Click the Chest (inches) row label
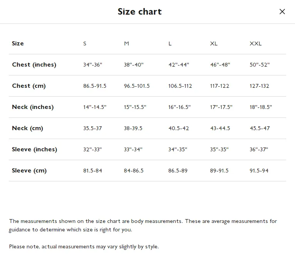 pyautogui.click(x=34, y=65)
